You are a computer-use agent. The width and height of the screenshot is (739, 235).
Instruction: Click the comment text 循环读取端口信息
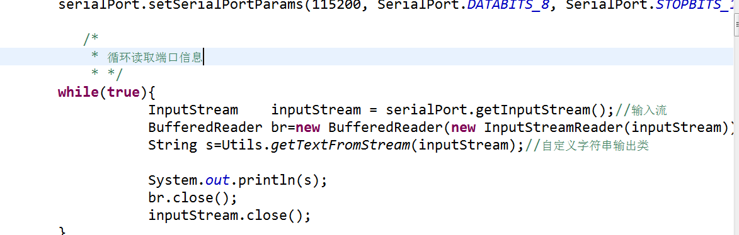[155, 57]
